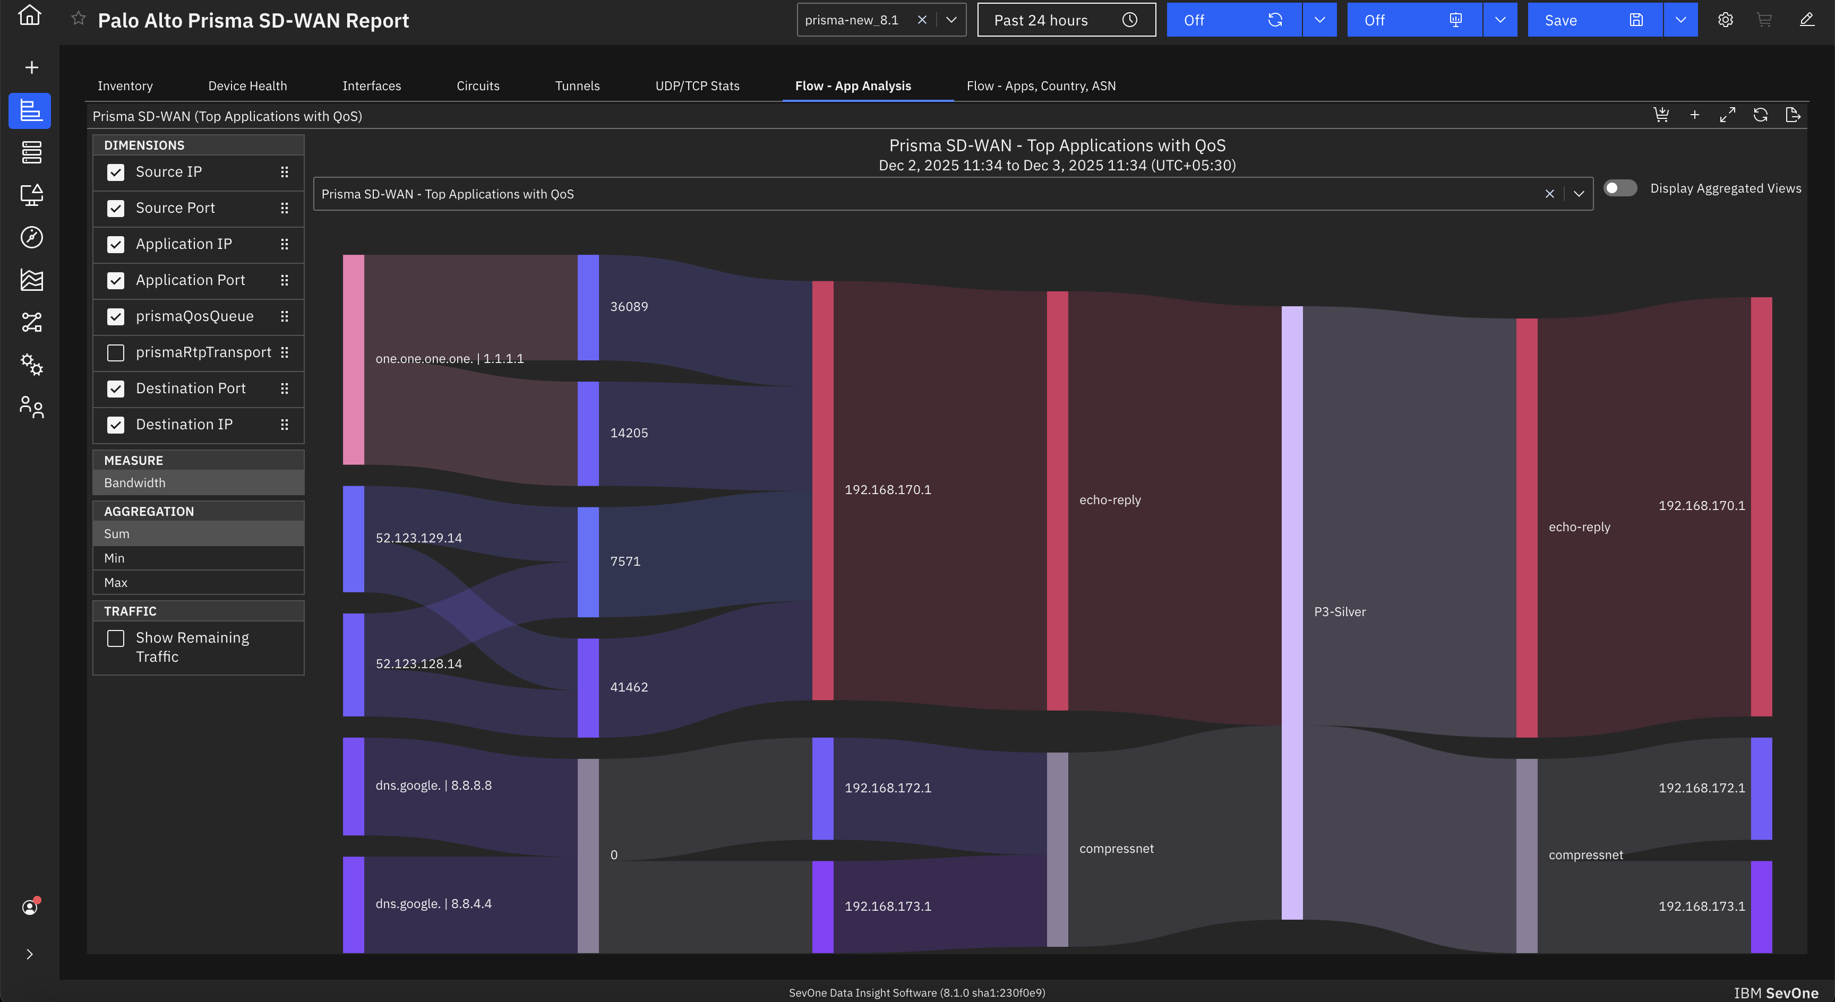Screen dimensions: 1835x1002
Task: Switch to the Tunnels tab
Action: (x=577, y=85)
